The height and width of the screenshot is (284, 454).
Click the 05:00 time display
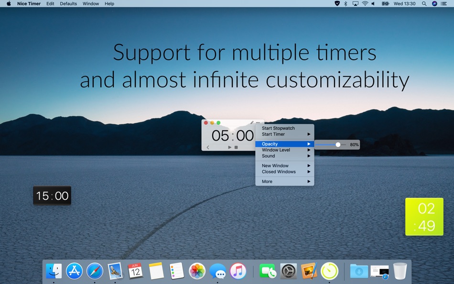233,136
